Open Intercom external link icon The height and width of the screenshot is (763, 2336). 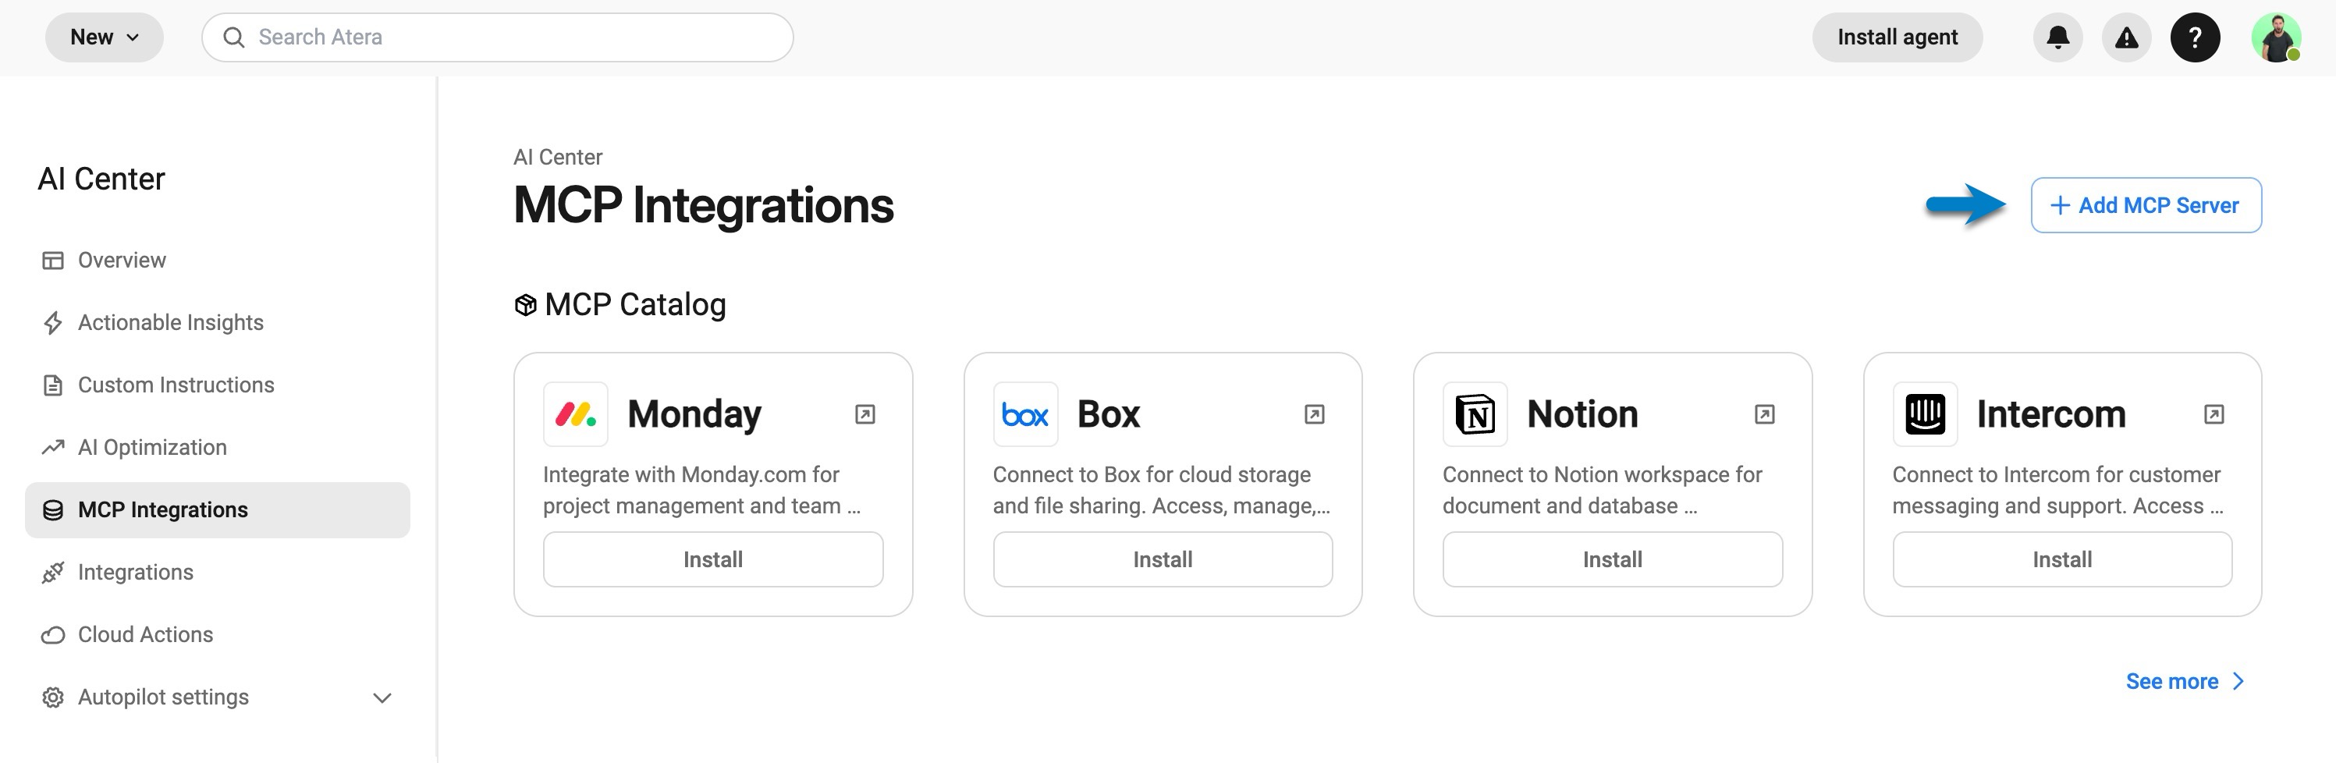(2214, 414)
